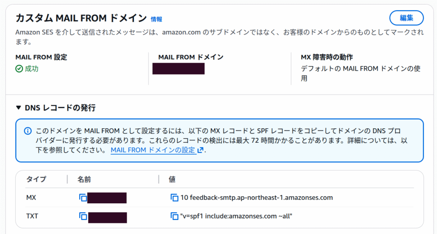The height and width of the screenshot is (234, 437).
Task: Copy the MX record value
Action: click(x=174, y=198)
